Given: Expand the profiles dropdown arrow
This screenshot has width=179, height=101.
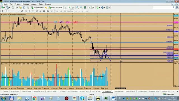Looking at the screenshot, I should [10, 8].
